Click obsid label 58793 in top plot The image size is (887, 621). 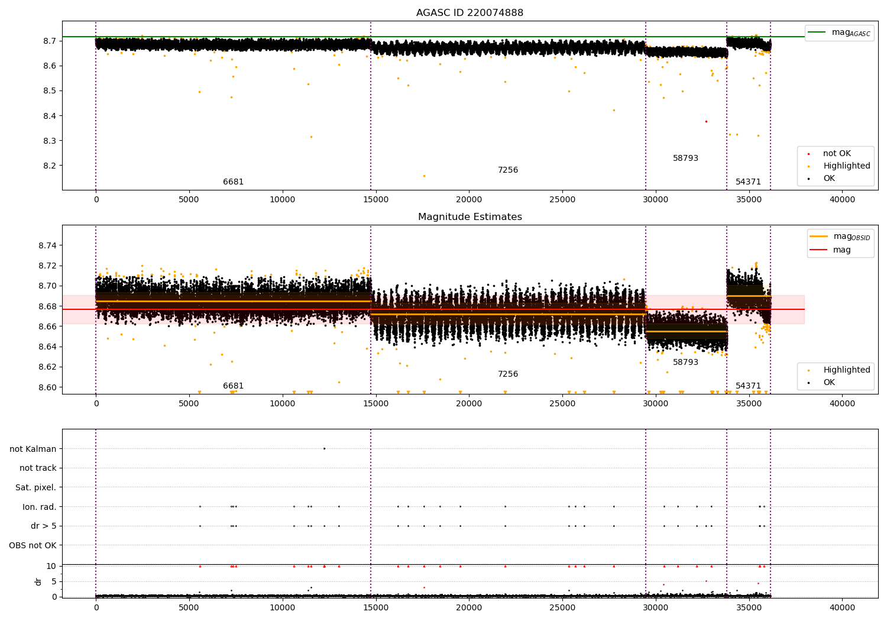click(x=685, y=159)
